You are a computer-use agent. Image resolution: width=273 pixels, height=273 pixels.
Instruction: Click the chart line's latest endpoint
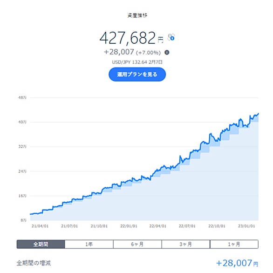(258, 114)
